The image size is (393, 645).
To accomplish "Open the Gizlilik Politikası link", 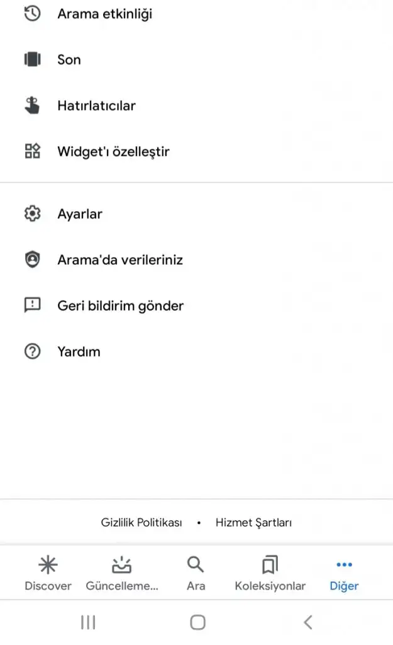I will pos(141,522).
